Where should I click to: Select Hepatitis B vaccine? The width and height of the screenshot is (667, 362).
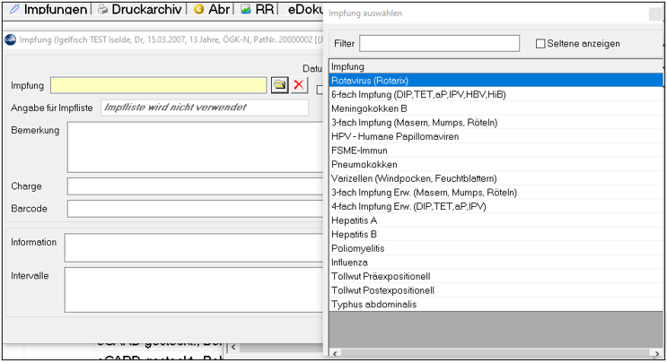pyautogui.click(x=496, y=234)
